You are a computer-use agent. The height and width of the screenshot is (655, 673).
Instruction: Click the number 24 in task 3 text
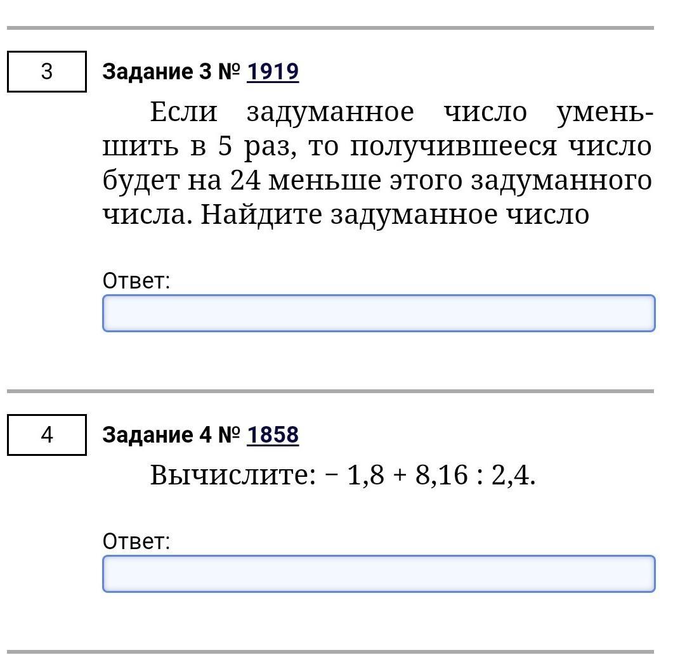tap(245, 179)
